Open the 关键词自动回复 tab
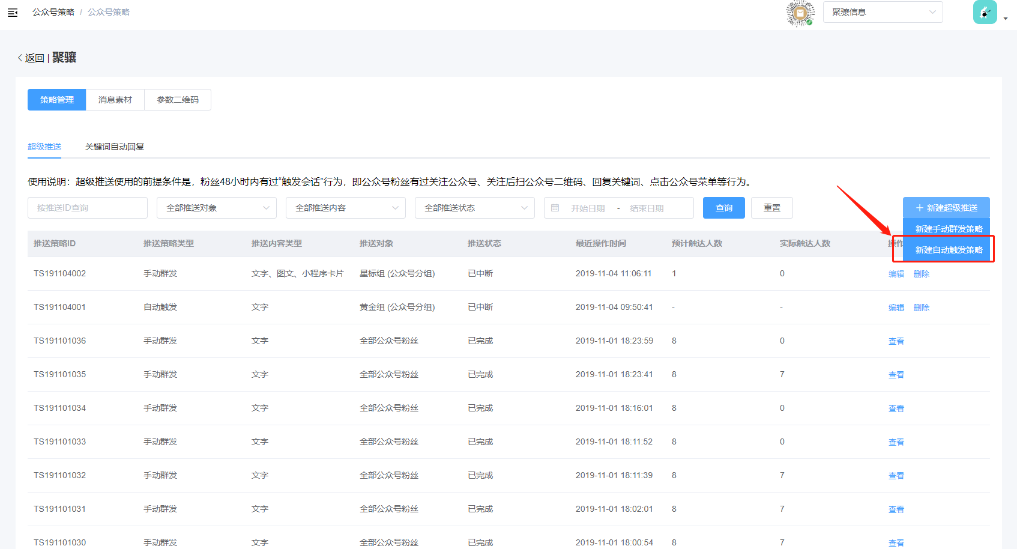The width and height of the screenshot is (1017, 549). tap(115, 147)
